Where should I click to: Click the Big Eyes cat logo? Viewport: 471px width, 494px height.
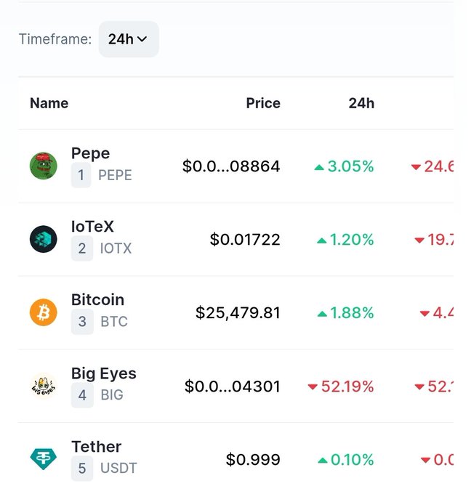(44, 386)
